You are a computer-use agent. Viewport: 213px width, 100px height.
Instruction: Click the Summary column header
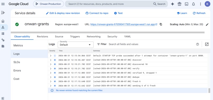[96, 51]
